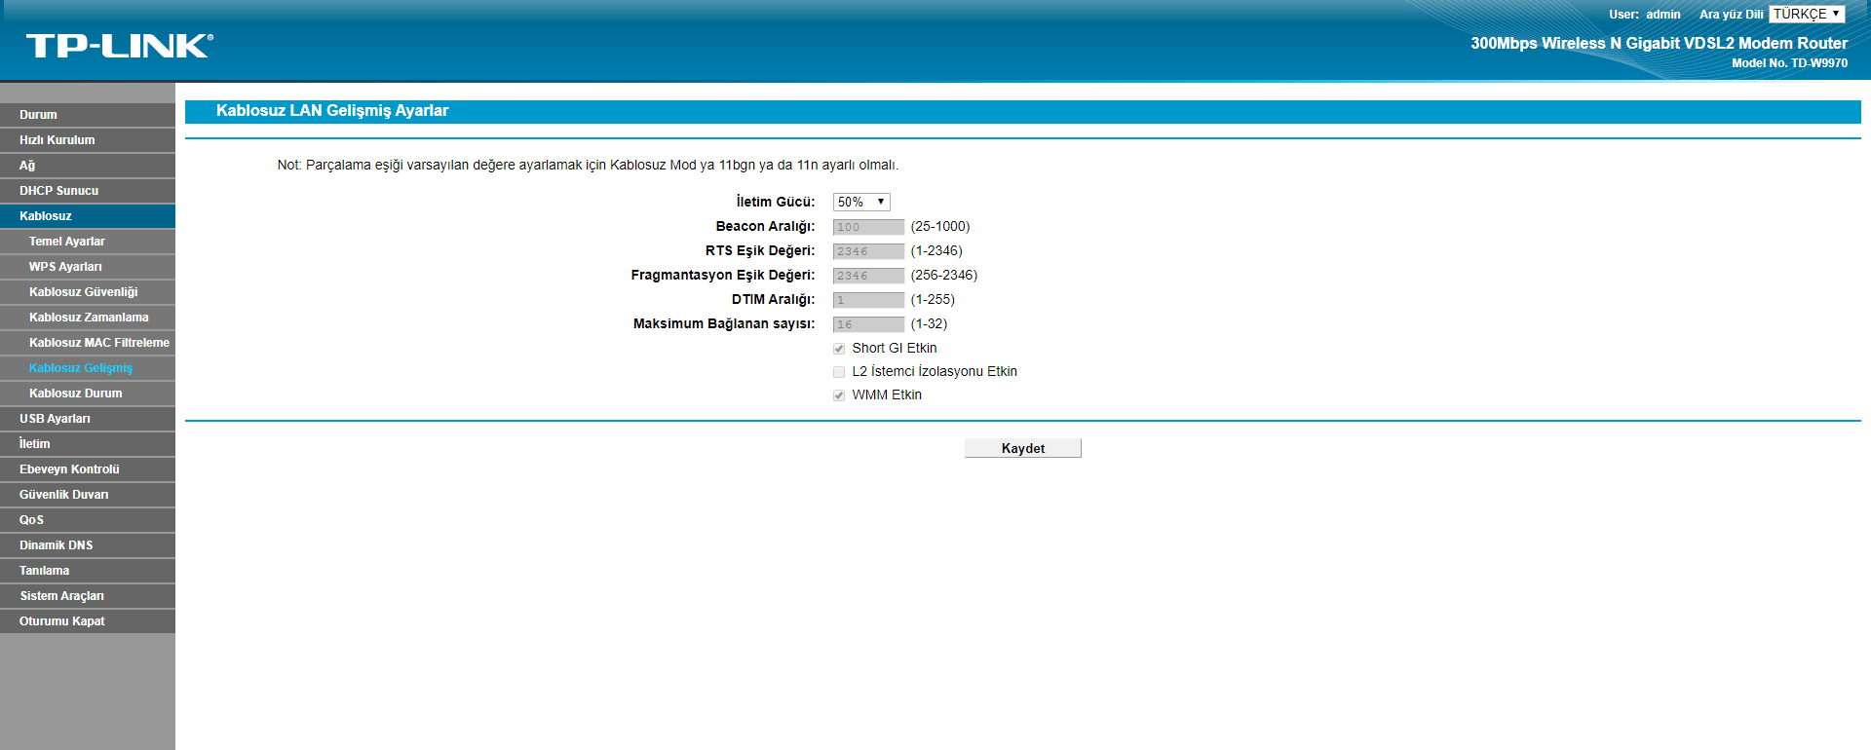Click the Kablosuz LAN Gelişmiş Ayarlar heading
Image resolution: width=1871 pixels, height=750 pixels.
click(332, 111)
